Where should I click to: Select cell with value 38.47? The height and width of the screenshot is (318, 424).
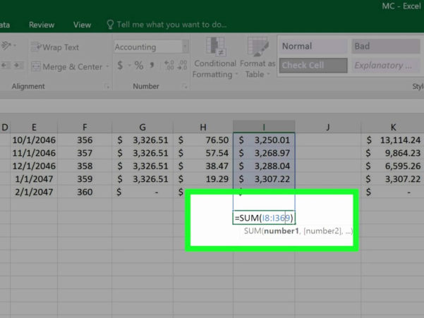203,166
